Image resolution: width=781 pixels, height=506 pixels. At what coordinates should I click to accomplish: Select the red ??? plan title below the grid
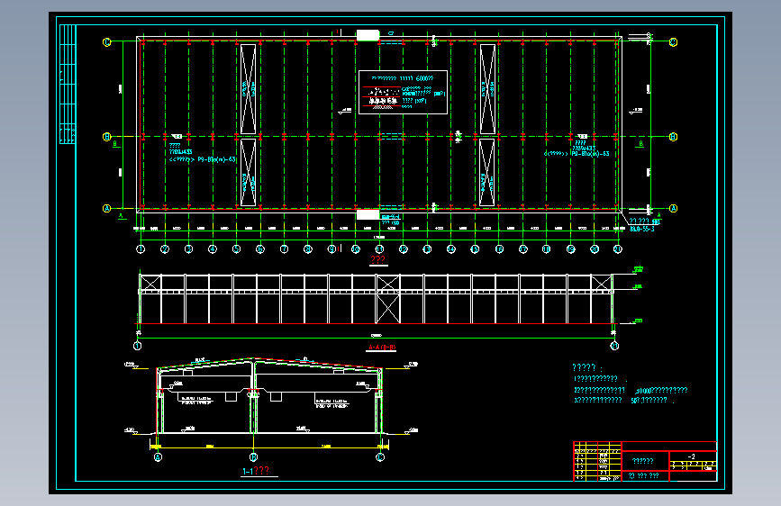[x=378, y=260]
